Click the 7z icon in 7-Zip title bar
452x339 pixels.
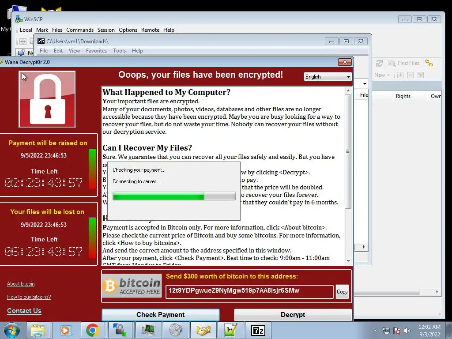(x=41, y=41)
